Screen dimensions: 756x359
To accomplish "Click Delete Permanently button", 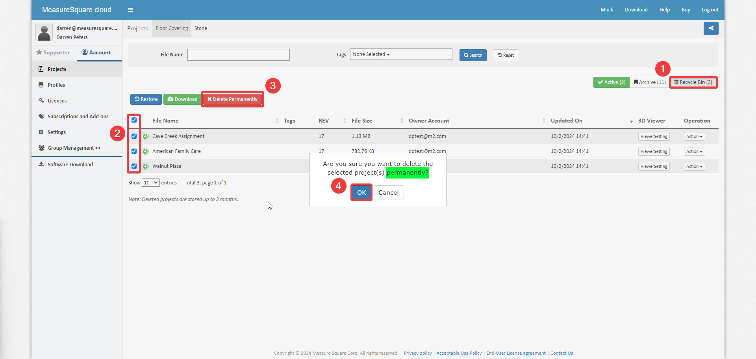I will (x=232, y=99).
